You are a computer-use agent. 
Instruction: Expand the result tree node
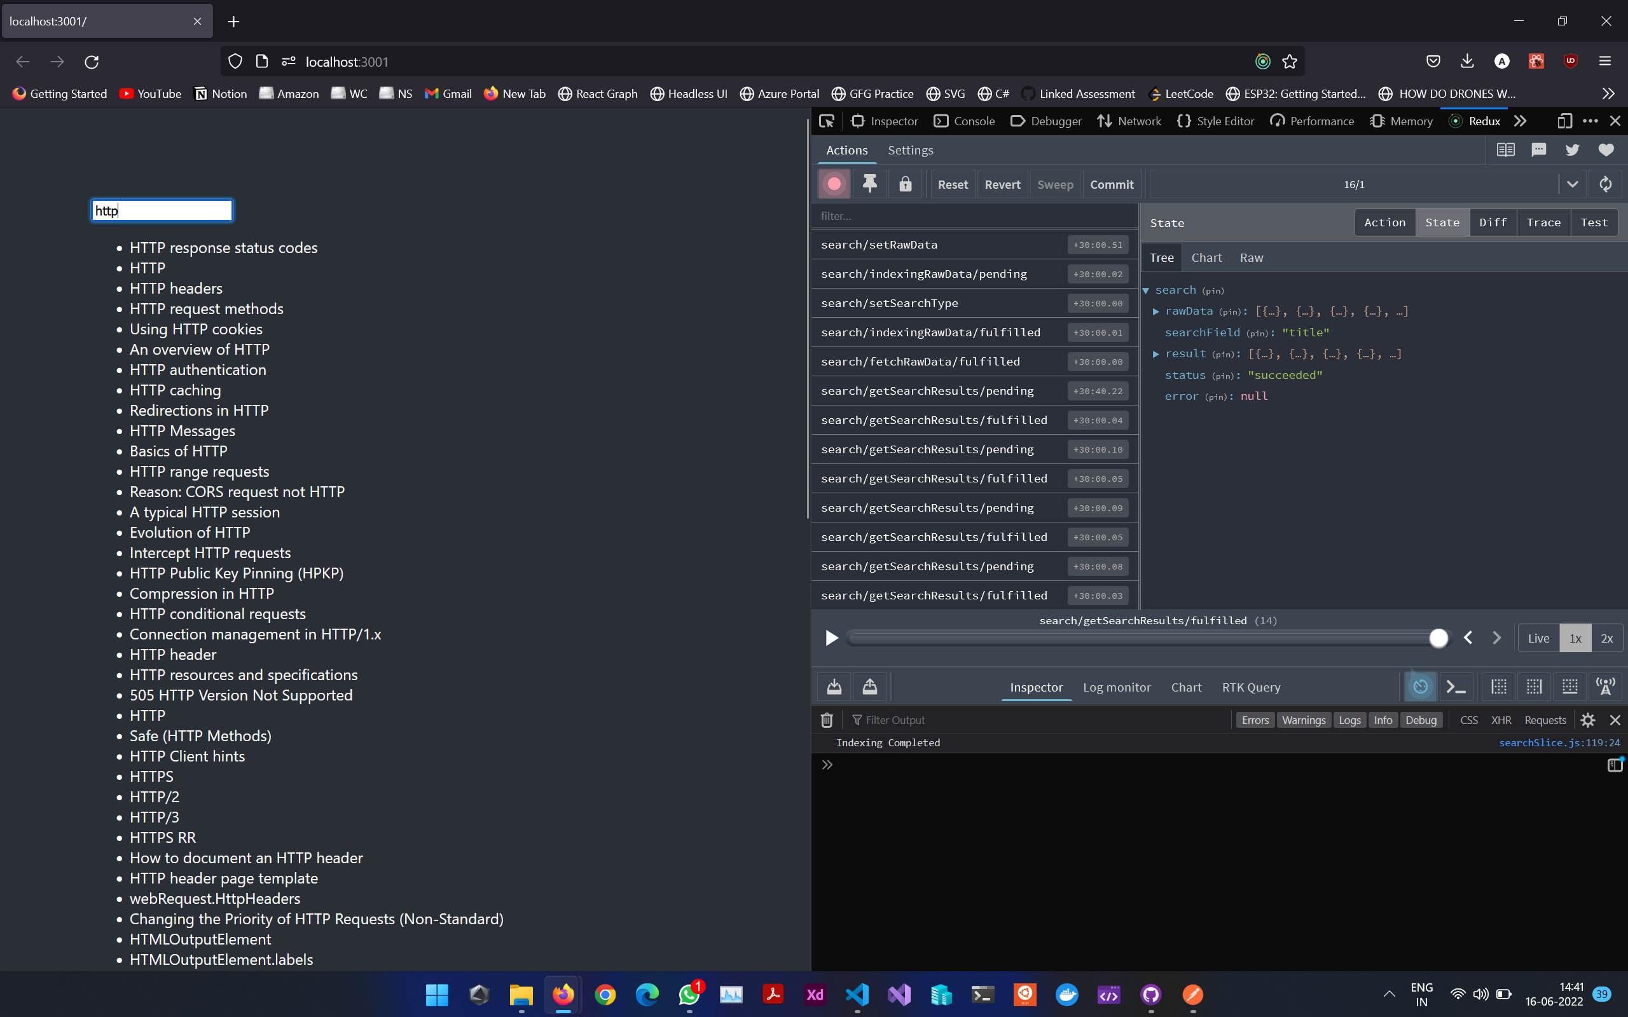[x=1155, y=354]
